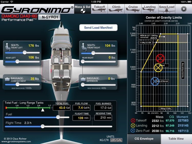
Task: Adjust the baggage compartment weight slider
Action: click(17, 84)
